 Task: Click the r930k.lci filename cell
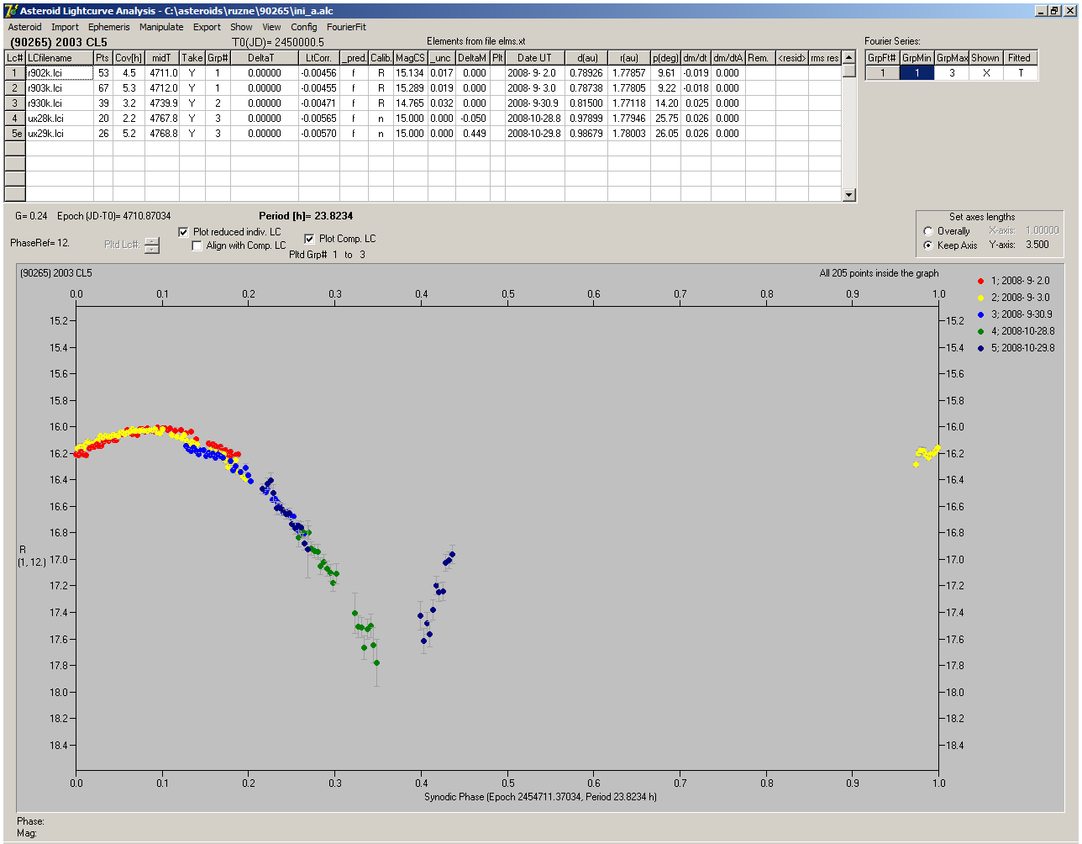(x=59, y=103)
